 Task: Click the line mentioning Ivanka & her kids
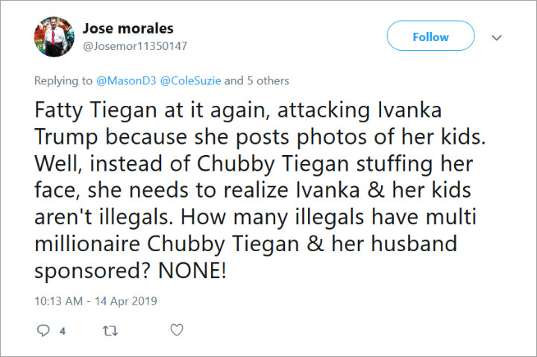tap(253, 189)
